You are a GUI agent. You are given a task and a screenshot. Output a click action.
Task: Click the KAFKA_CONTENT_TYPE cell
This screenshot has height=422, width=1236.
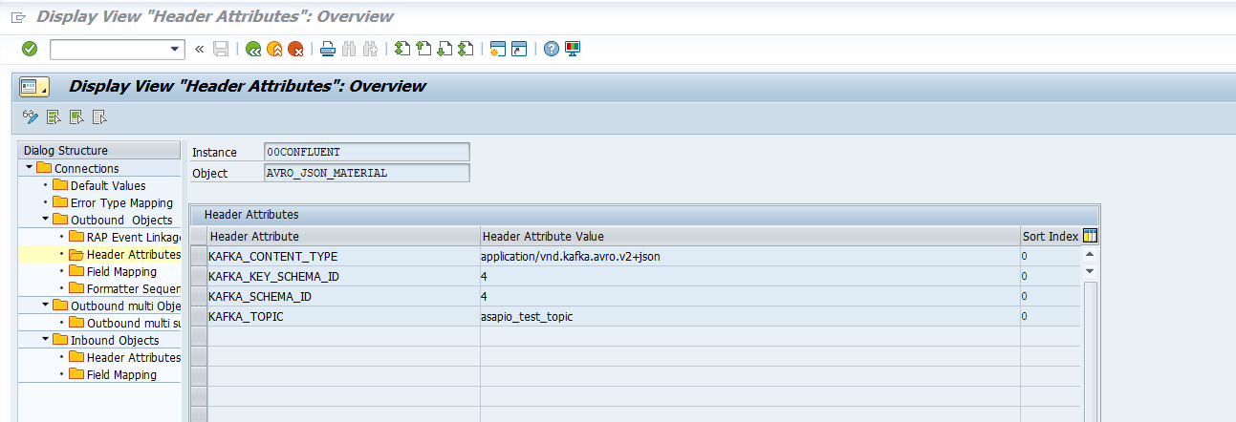click(x=343, y=256)
